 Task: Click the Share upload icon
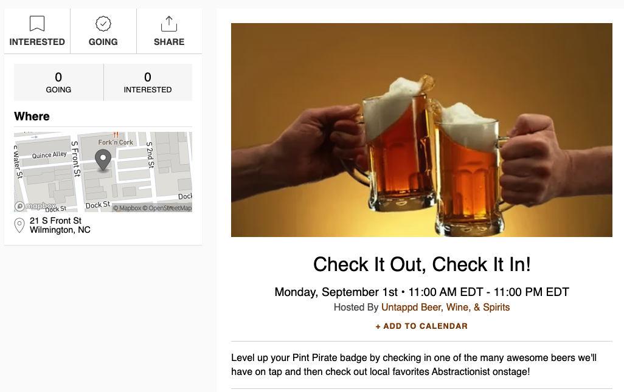[169, 24]
